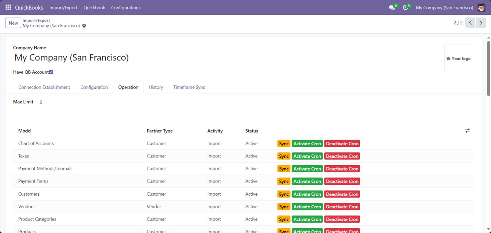Viewport: 491px width, 233px height.
Task: Toggle the Have QB Account checkbox
Action: coord(51,72)
